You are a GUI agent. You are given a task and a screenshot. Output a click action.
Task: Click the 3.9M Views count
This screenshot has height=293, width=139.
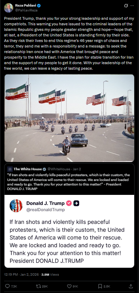pos(50,275)
